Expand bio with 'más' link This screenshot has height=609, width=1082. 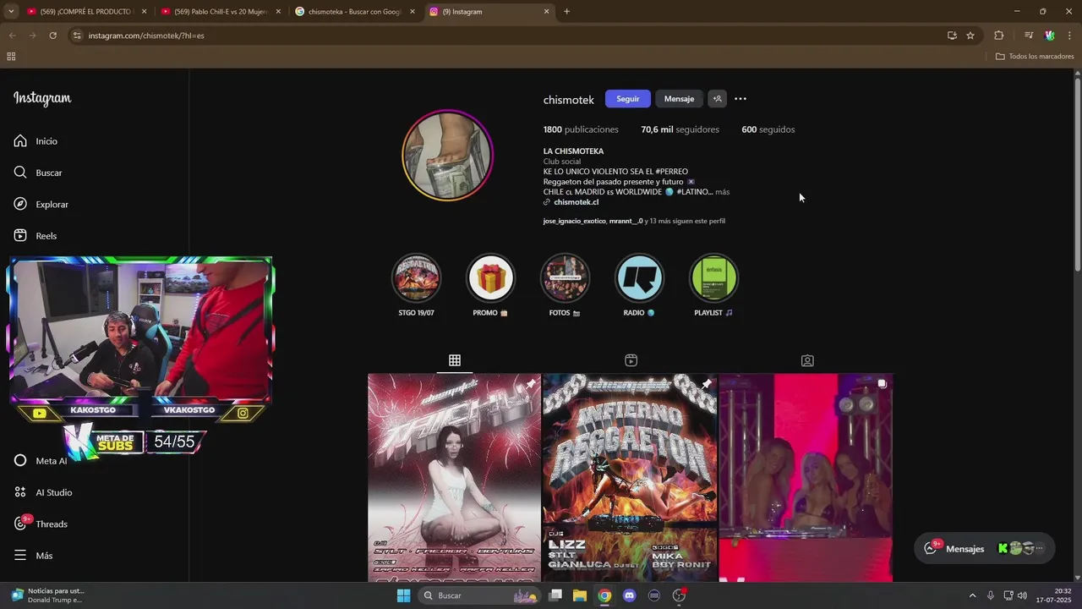(x=723, y=192)
